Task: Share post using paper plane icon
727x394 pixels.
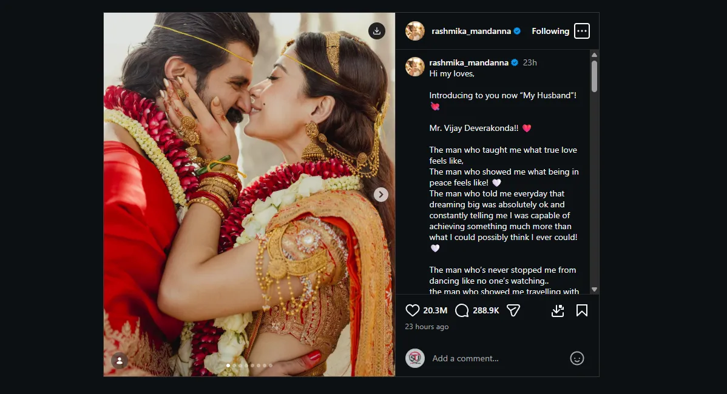Action: point(513,310)
